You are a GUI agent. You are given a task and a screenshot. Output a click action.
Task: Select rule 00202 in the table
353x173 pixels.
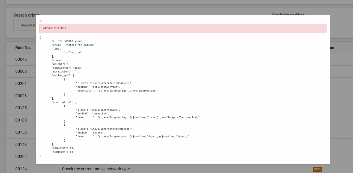click(21, 157)
